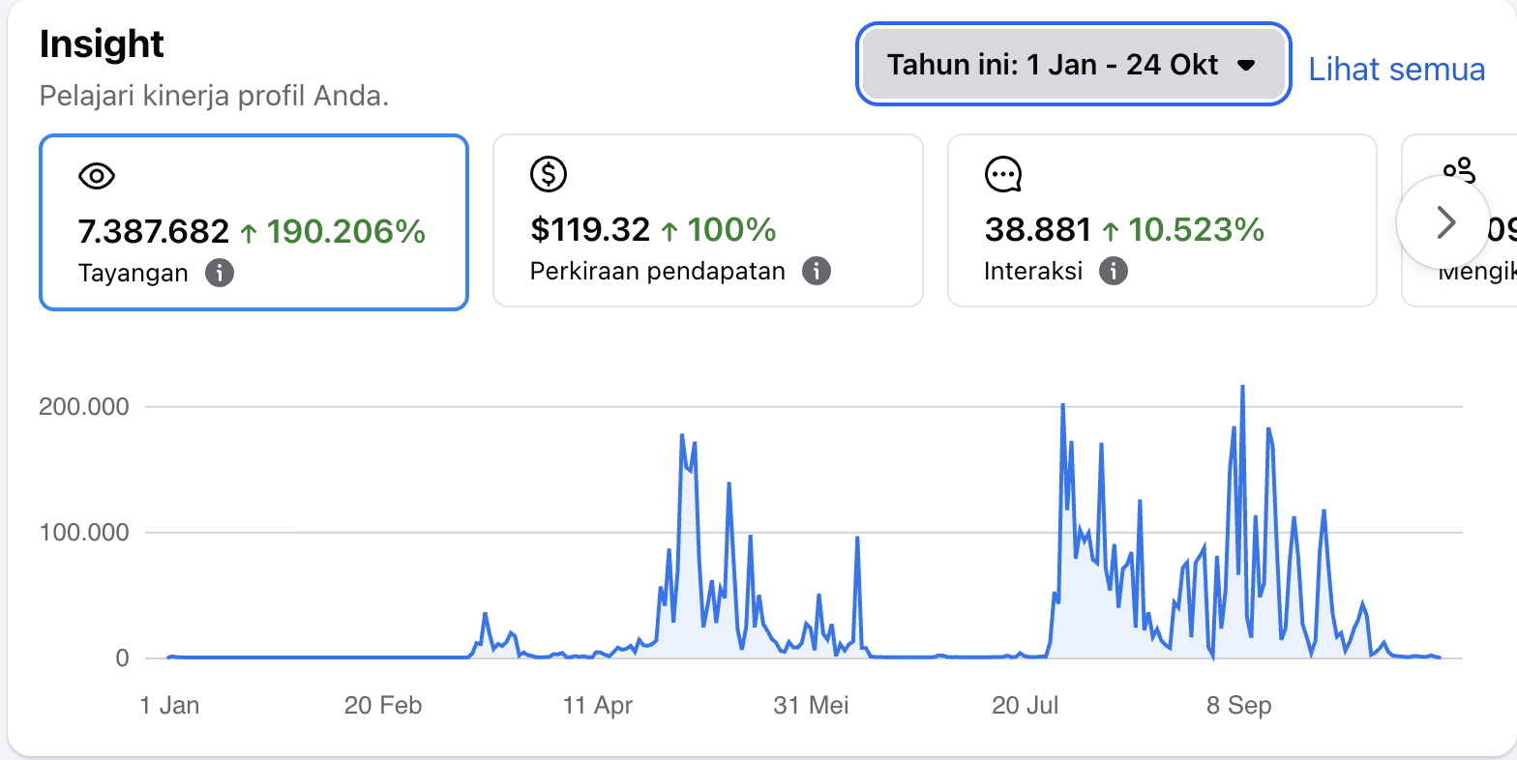Click the info icon next to Tayangan
Image resolution: width=1517 pixels, height=760 pixels.
220,273
